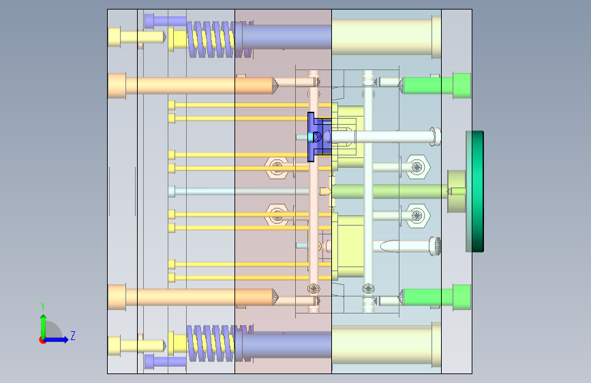The image size is (591, 383).
Task: Click the lower-right hexagonal fitting
Action: point(417,215)
